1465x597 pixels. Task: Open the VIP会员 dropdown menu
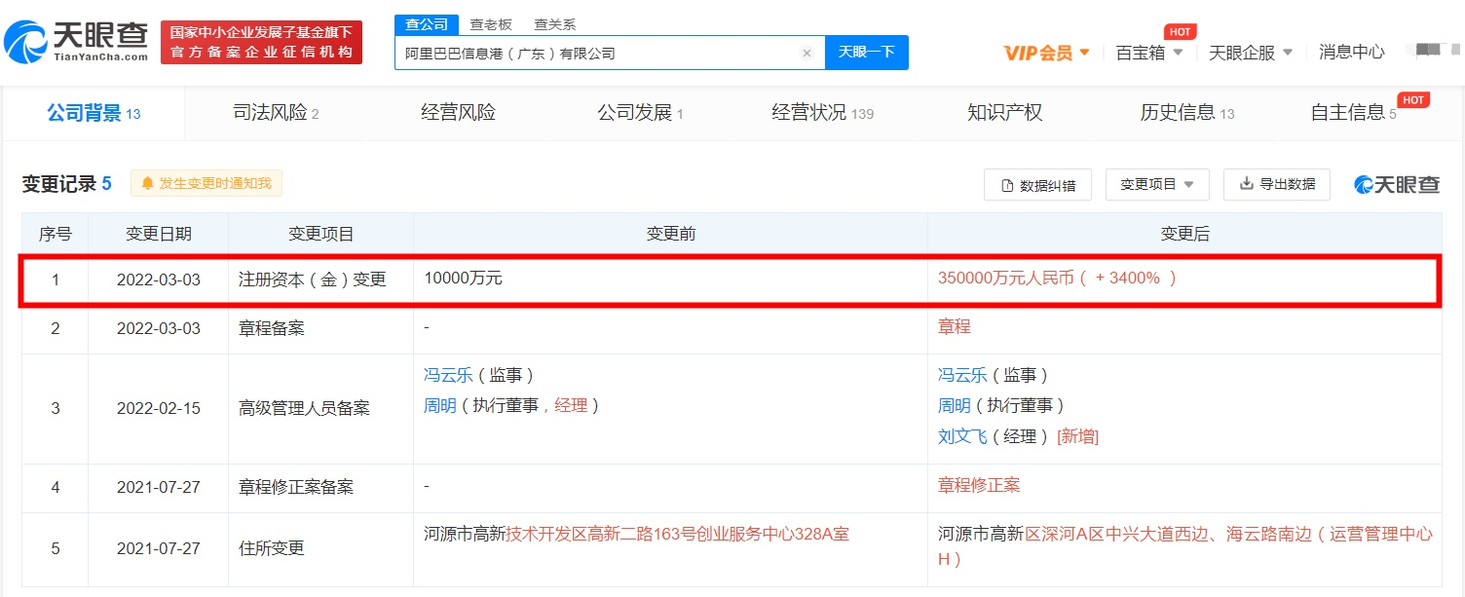[1047, 53]
